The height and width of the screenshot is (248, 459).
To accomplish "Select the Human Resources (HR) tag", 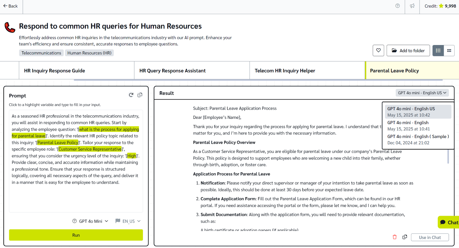I will click(89, 53).
